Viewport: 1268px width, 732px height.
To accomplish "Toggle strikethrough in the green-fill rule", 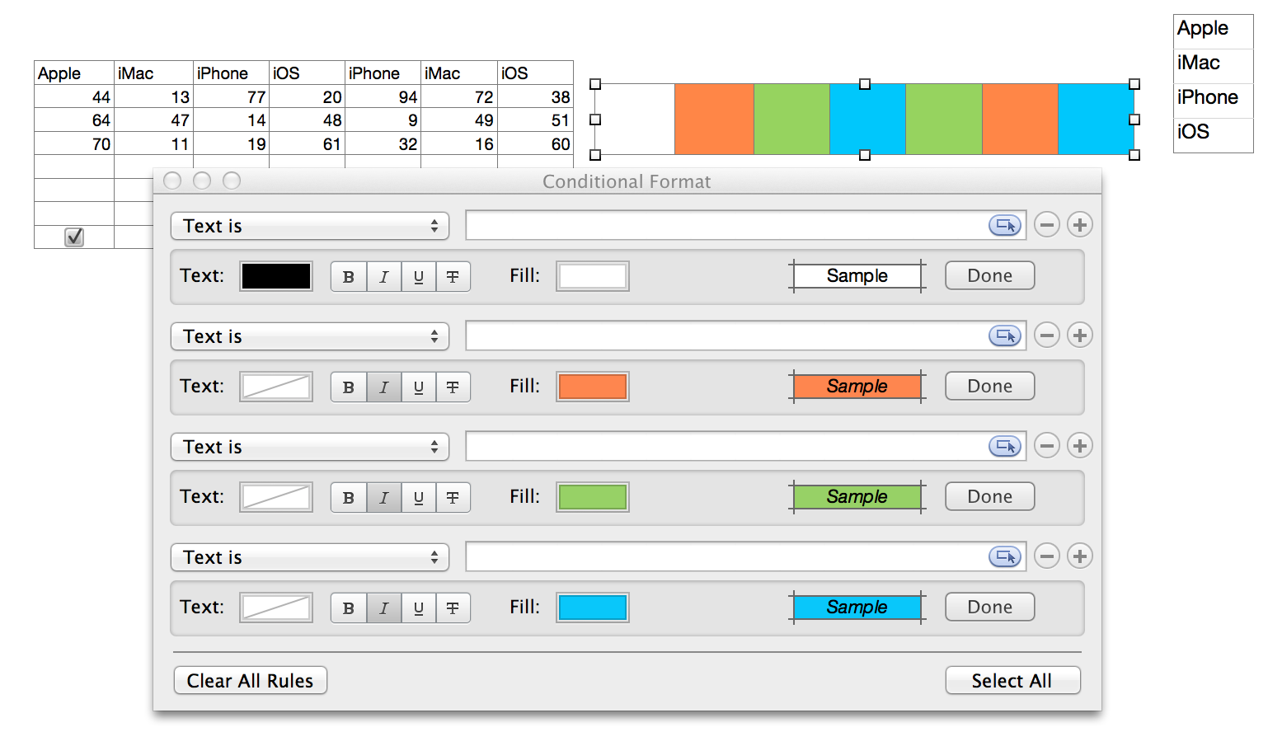I will (453, 498).
